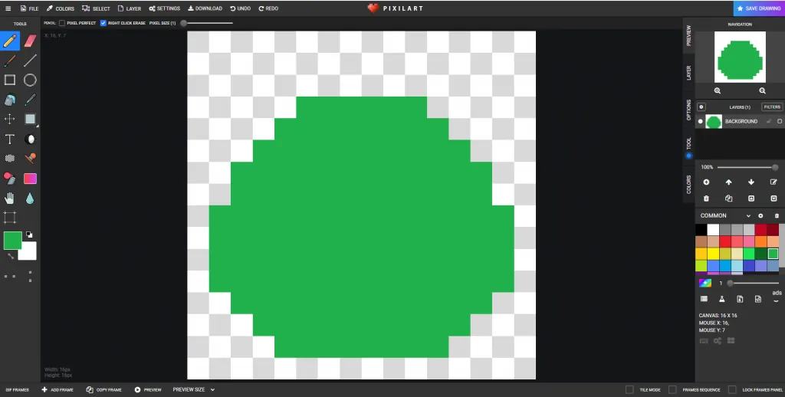Select the Paint Bucket fill tool

click(10, 100)
